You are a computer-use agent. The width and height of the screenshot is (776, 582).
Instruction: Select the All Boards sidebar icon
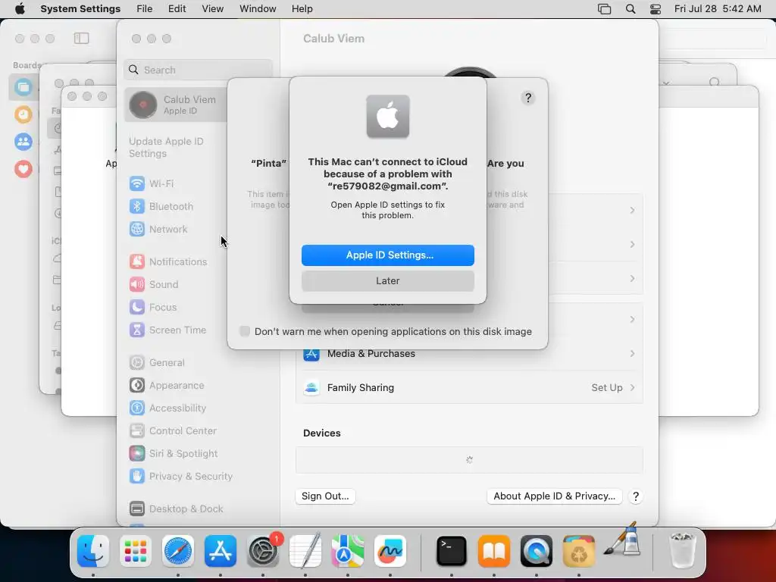(x=23, y=87)
